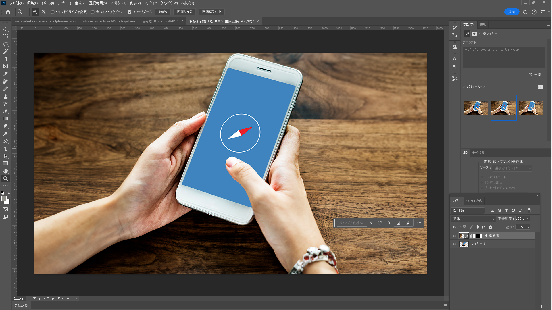Select the Frame tool
The width and height of the screenshot is (552, 310).
(x=5, y=66)
